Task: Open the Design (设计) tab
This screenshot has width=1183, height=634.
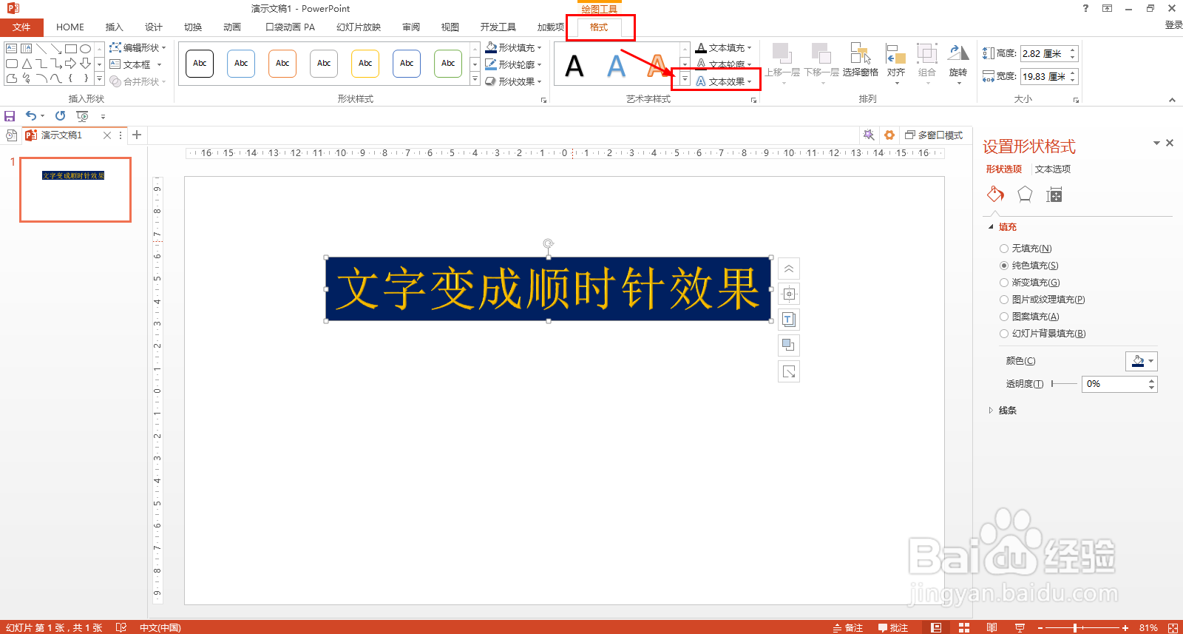Action: 154,27
